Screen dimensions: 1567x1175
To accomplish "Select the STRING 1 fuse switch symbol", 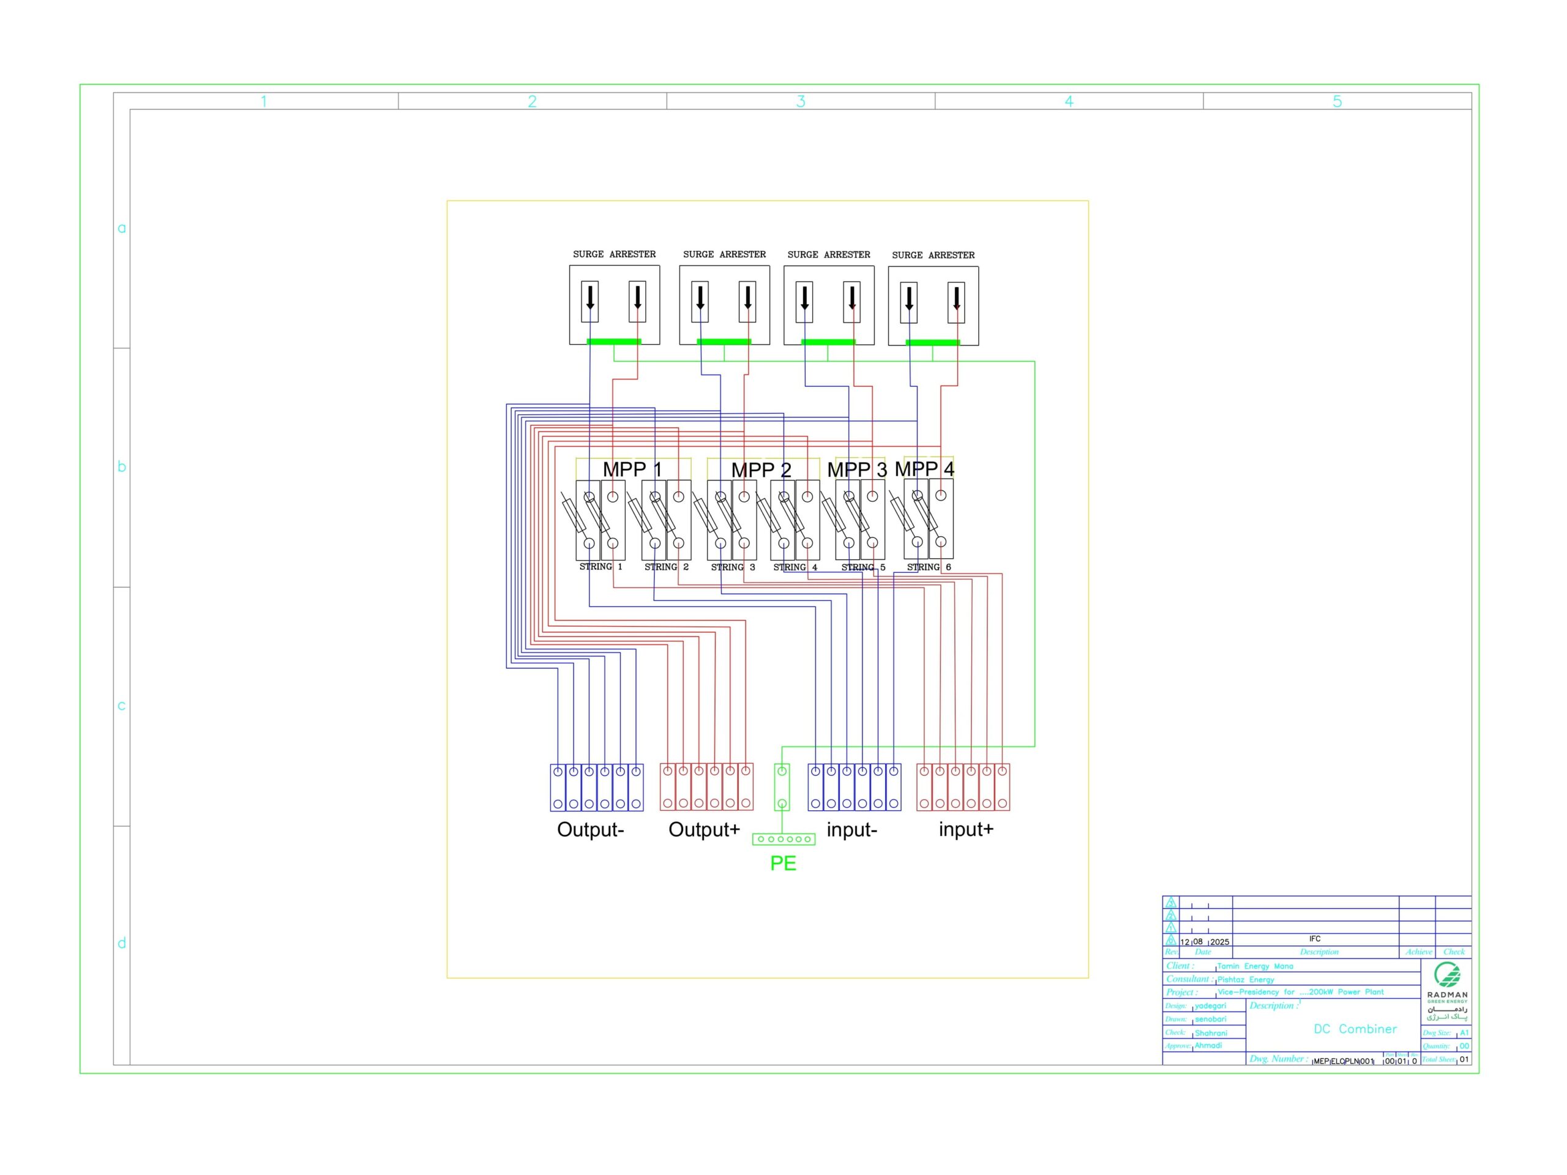I will [x=599, y=520].
